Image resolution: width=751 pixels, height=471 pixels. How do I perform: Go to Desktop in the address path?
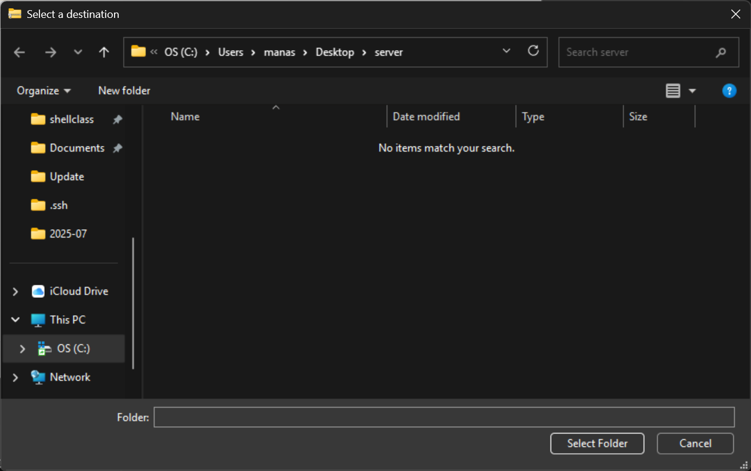pyautogui.click(x=335, y=52)
